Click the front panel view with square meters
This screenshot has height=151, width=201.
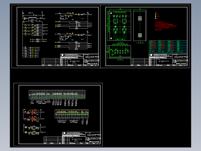tap(120, 26)
